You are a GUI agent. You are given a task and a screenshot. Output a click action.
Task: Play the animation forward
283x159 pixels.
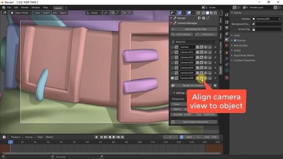click(x=114, y=137)
